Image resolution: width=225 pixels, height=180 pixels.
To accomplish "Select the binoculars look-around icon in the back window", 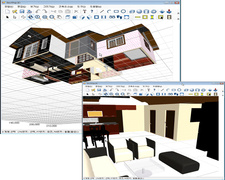I will tap(112, 17).
